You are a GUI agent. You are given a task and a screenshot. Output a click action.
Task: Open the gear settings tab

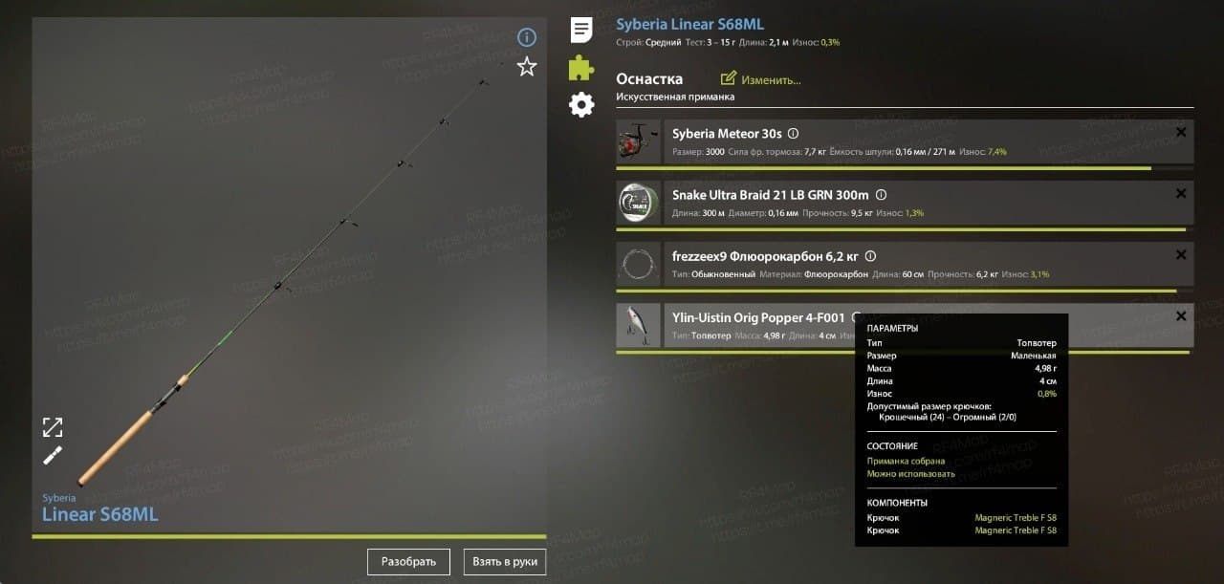[x=581, y=104]
